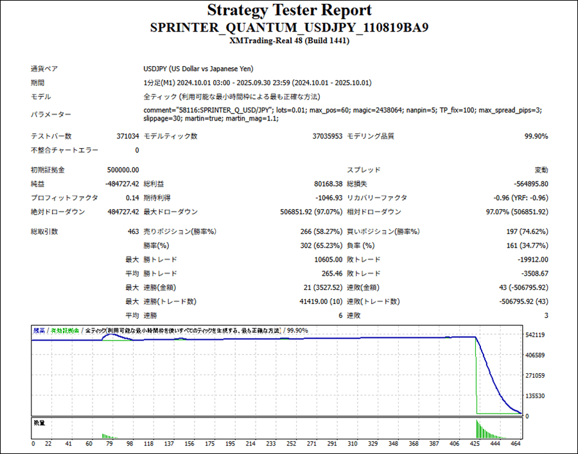
Task: Click the プロフィットファクタ value 0.14
Action: point(132,198)
